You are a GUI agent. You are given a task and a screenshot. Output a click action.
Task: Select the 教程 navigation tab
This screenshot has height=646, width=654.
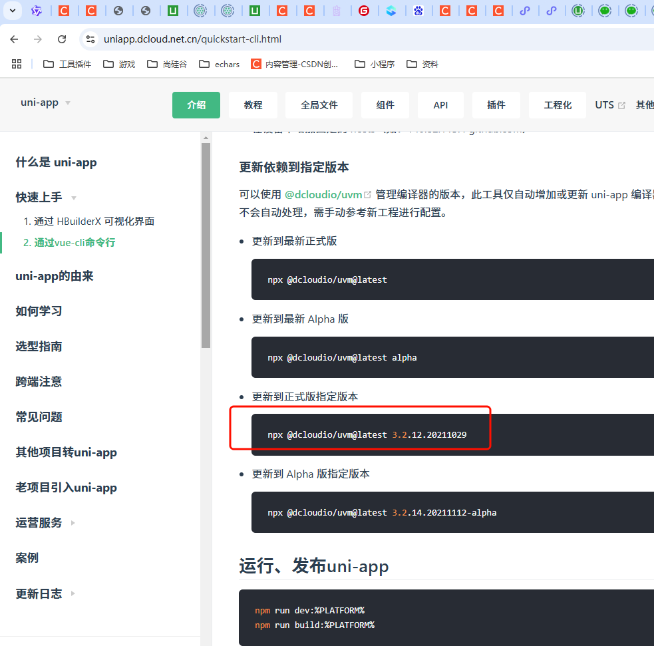[253, 105]
